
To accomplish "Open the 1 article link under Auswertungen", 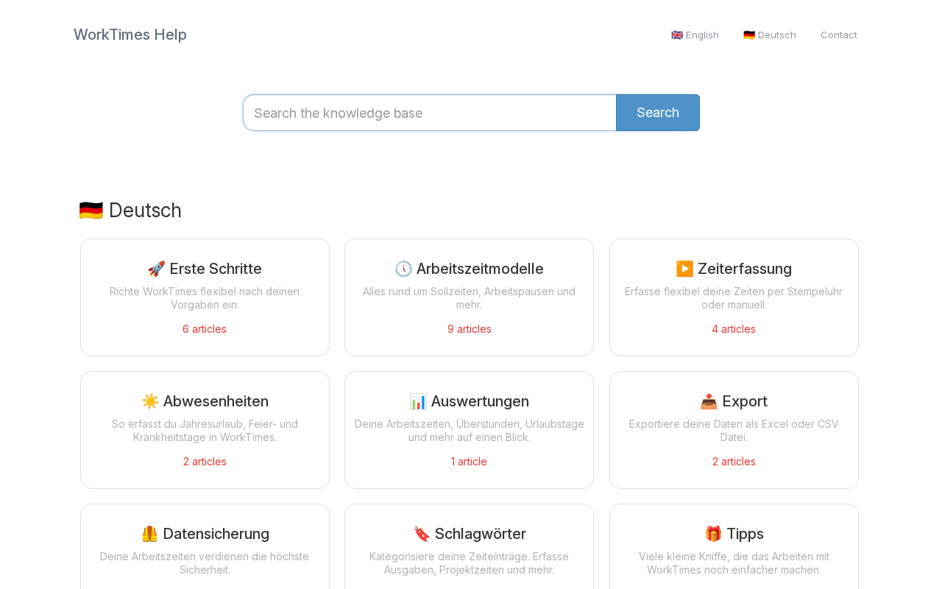I will 469,462.
